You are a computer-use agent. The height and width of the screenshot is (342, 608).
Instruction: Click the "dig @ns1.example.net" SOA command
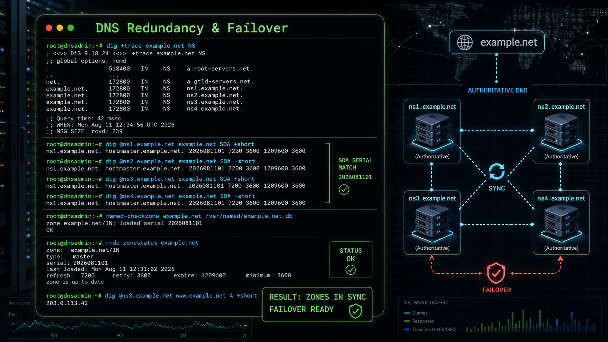point(180,144)
